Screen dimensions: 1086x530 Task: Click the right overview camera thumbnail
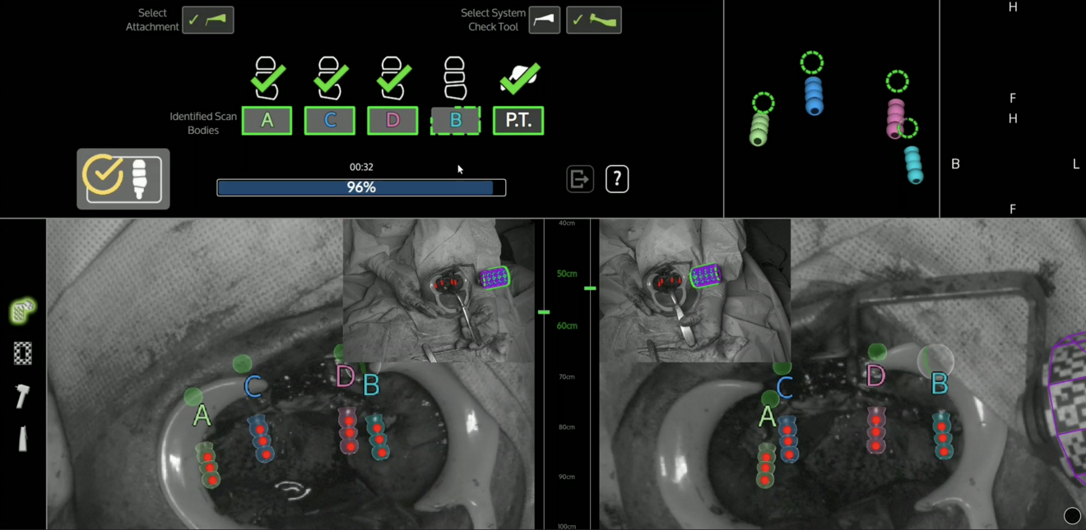[x=695, y=290]
